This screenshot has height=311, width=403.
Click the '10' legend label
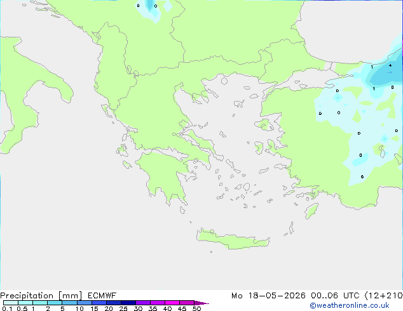[79, 308]
